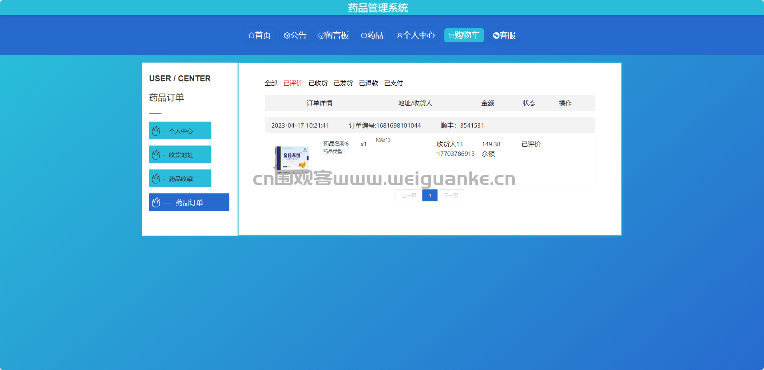The height and width of the screenshot is (370, 764).
Task: Open the 购物车 shopping cart
Action: point(464,35)
